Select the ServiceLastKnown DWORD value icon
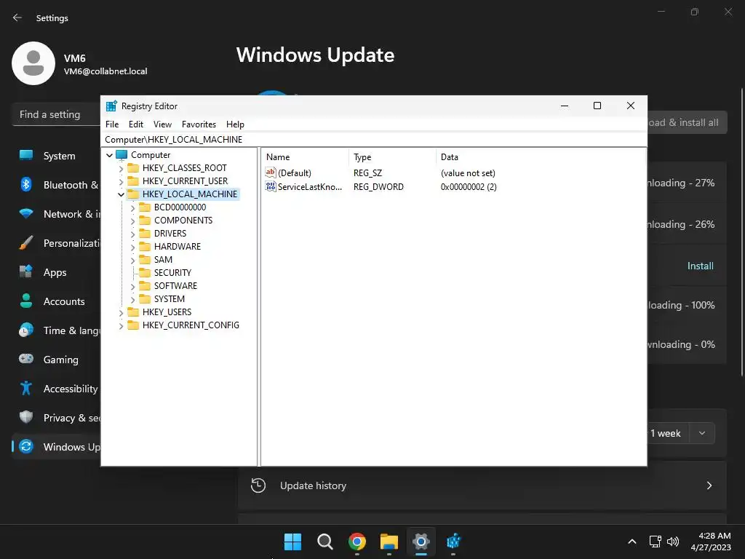Viewport: 745px width, 559px height. tap(271, 186)
